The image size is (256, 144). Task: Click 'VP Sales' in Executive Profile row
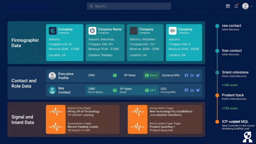click(x=130, y=75)
